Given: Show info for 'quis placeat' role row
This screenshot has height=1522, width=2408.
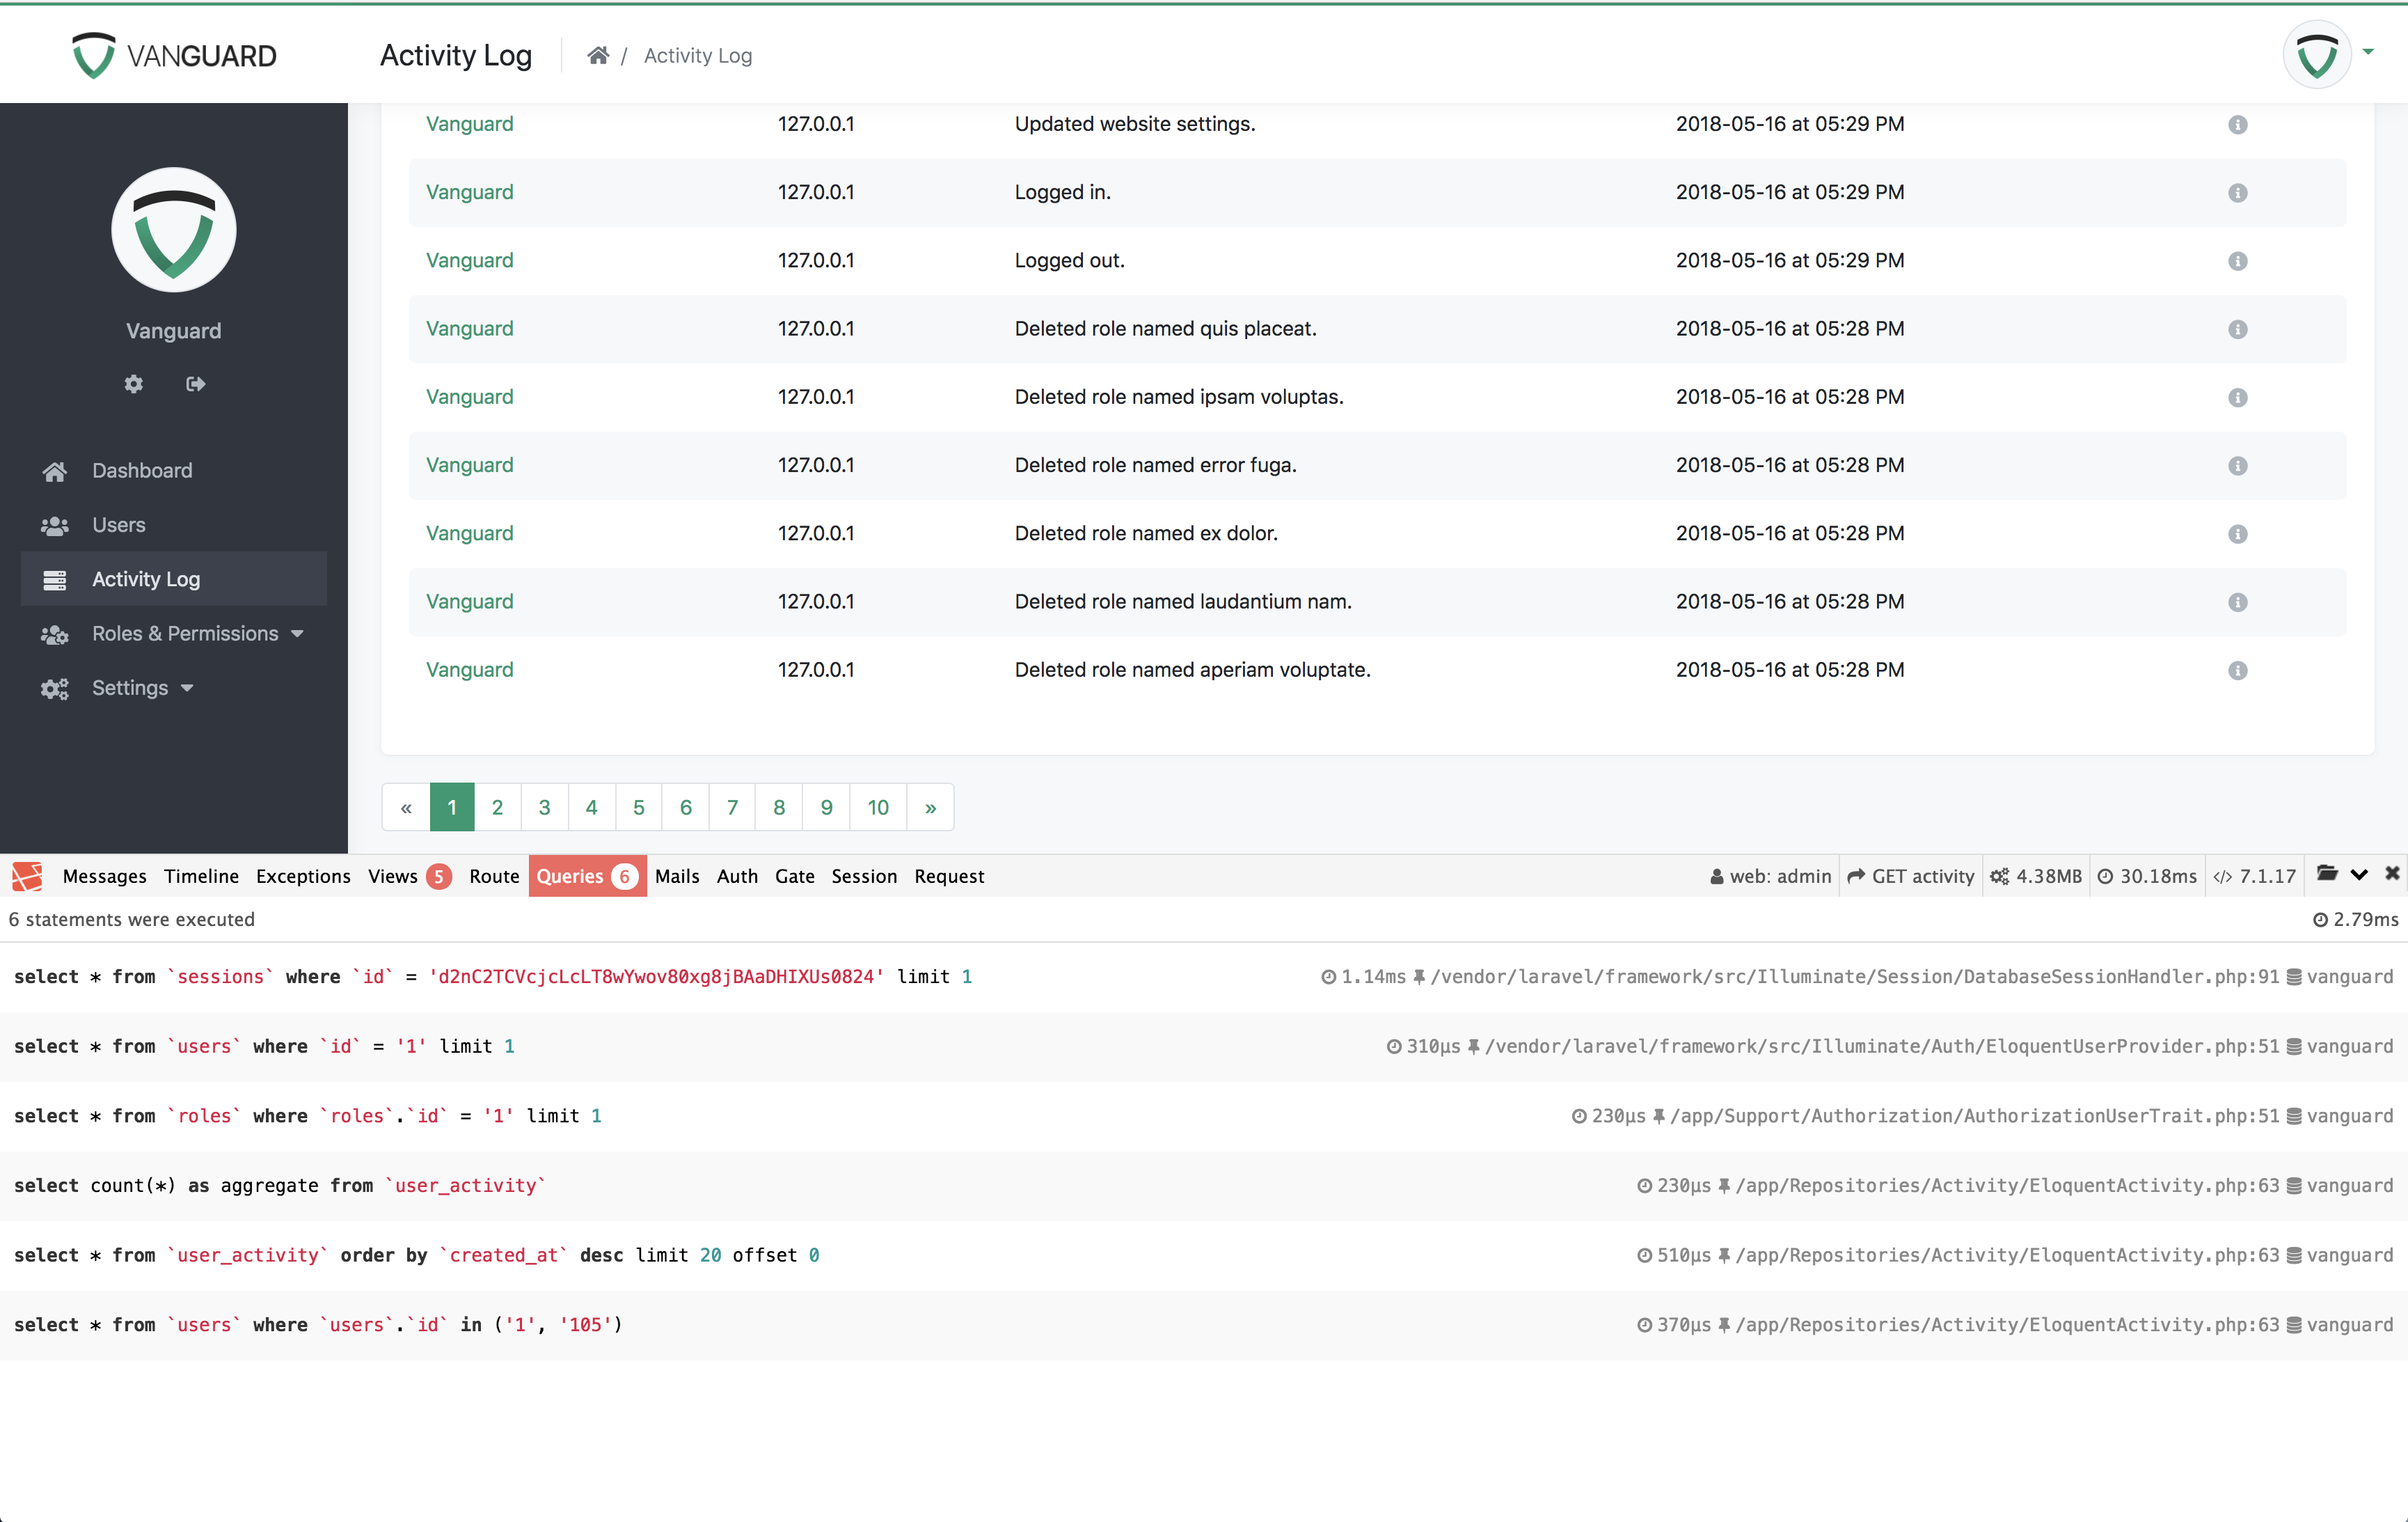Looking at the screenshot, I should pos(2238,329).
